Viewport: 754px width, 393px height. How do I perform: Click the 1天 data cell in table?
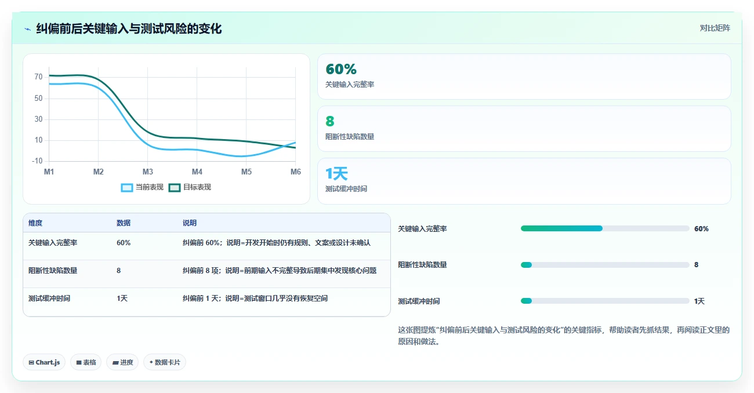point(122,299)
